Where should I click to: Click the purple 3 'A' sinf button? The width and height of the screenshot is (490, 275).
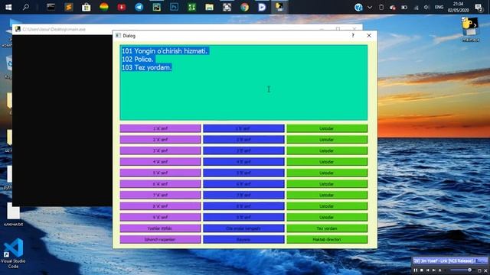(160, 150)
